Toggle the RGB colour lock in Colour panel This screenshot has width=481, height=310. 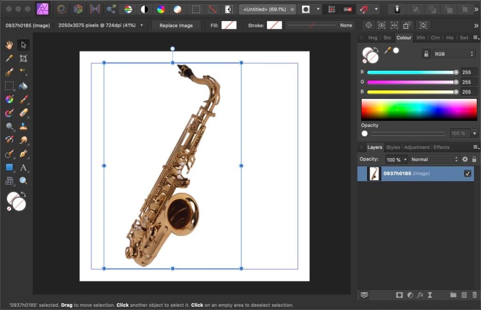point(427,54)
